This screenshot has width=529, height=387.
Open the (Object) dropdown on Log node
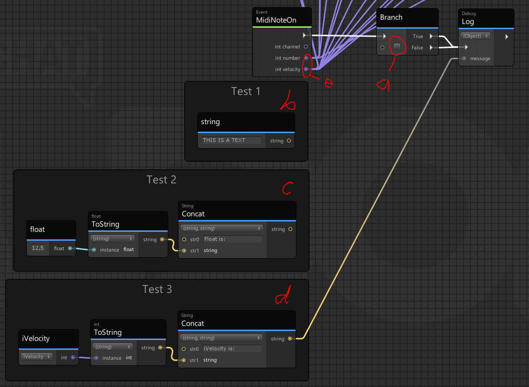pyautogui.click(x=476, y=36)
